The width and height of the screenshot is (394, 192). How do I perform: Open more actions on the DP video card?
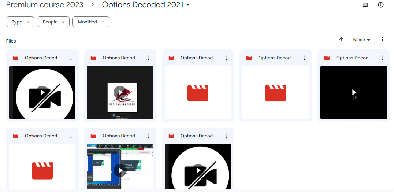click(x=382, y=58)
